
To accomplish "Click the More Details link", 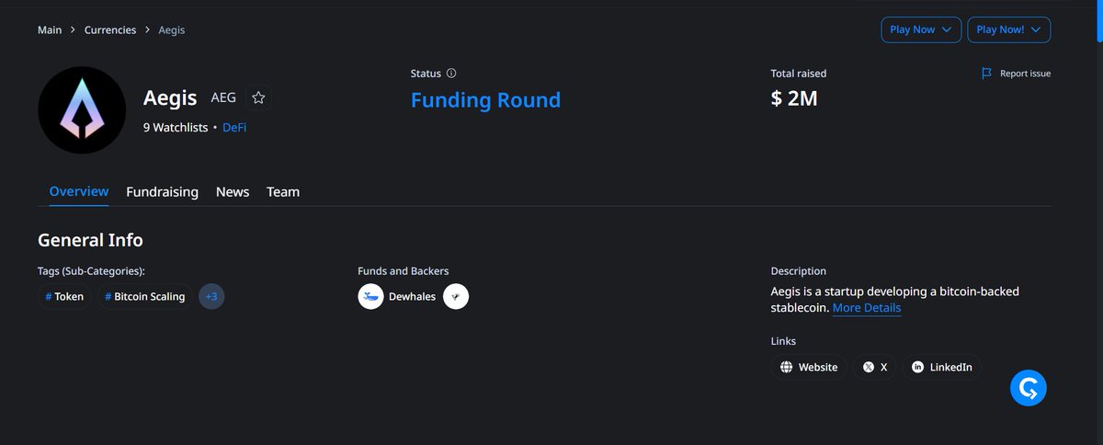I will click(x=867, y=308).
